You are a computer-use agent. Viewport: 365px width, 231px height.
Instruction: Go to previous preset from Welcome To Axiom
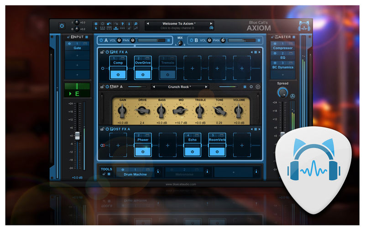tap(148, 24)
